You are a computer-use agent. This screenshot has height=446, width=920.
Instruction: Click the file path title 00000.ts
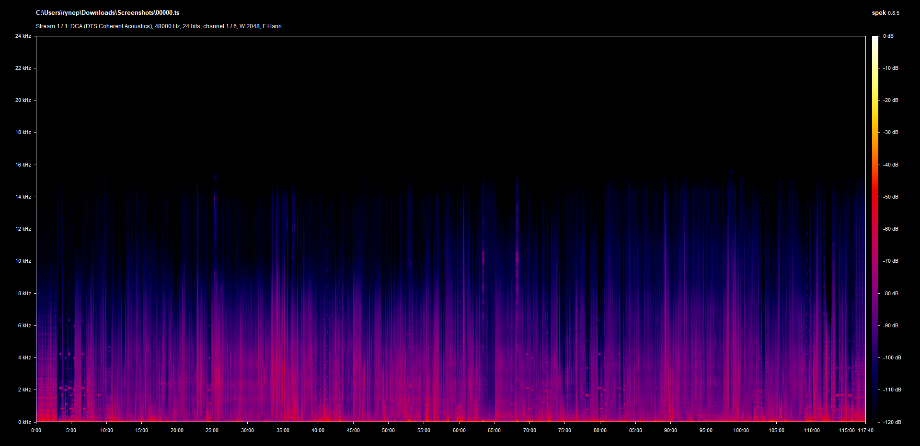pyautogui.click(x=107, y=13)
